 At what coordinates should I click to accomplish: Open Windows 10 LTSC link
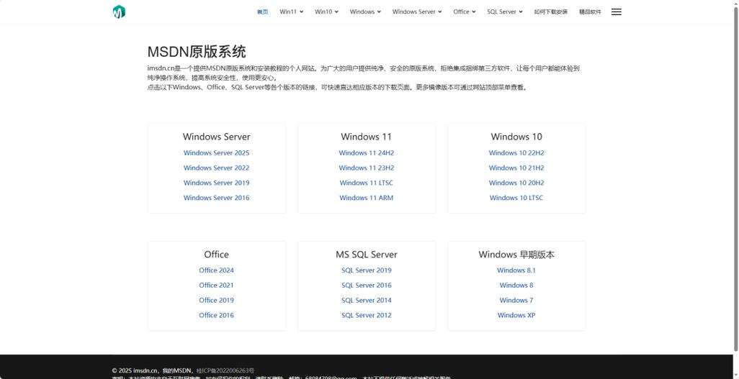click(516, 198)
